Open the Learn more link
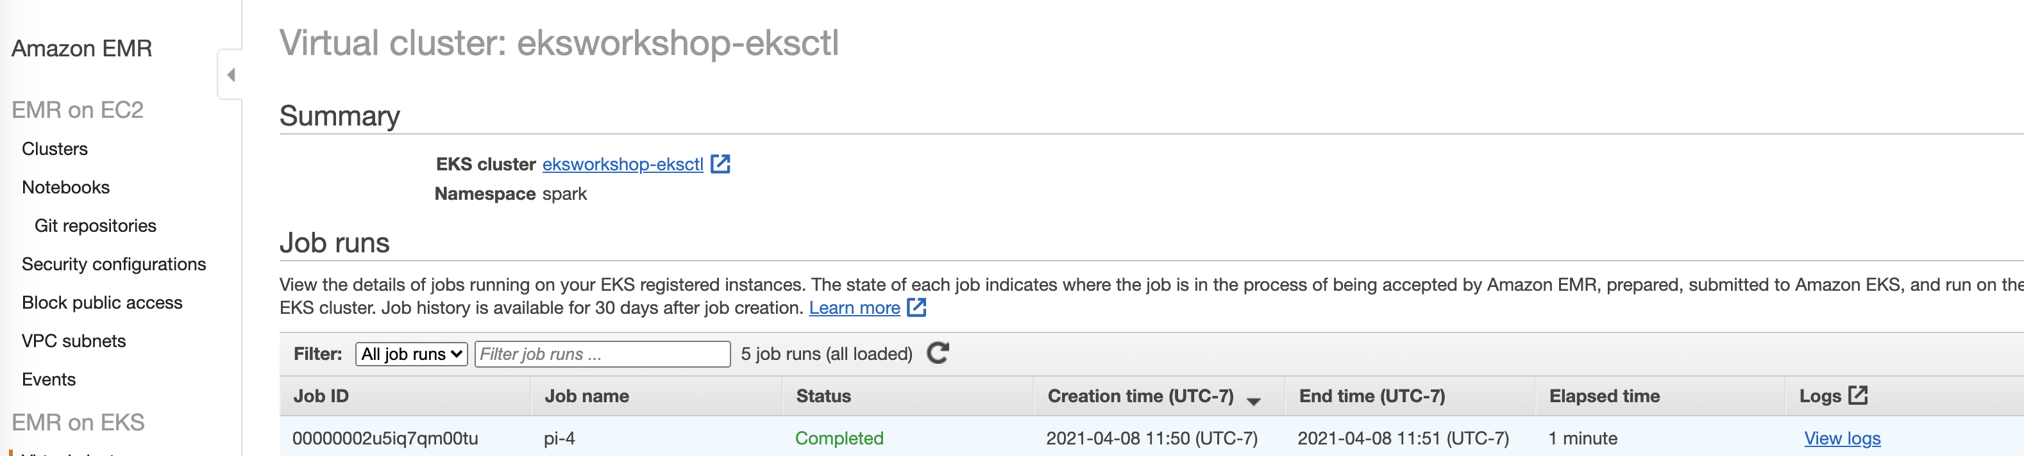 [x=854, y=307]
